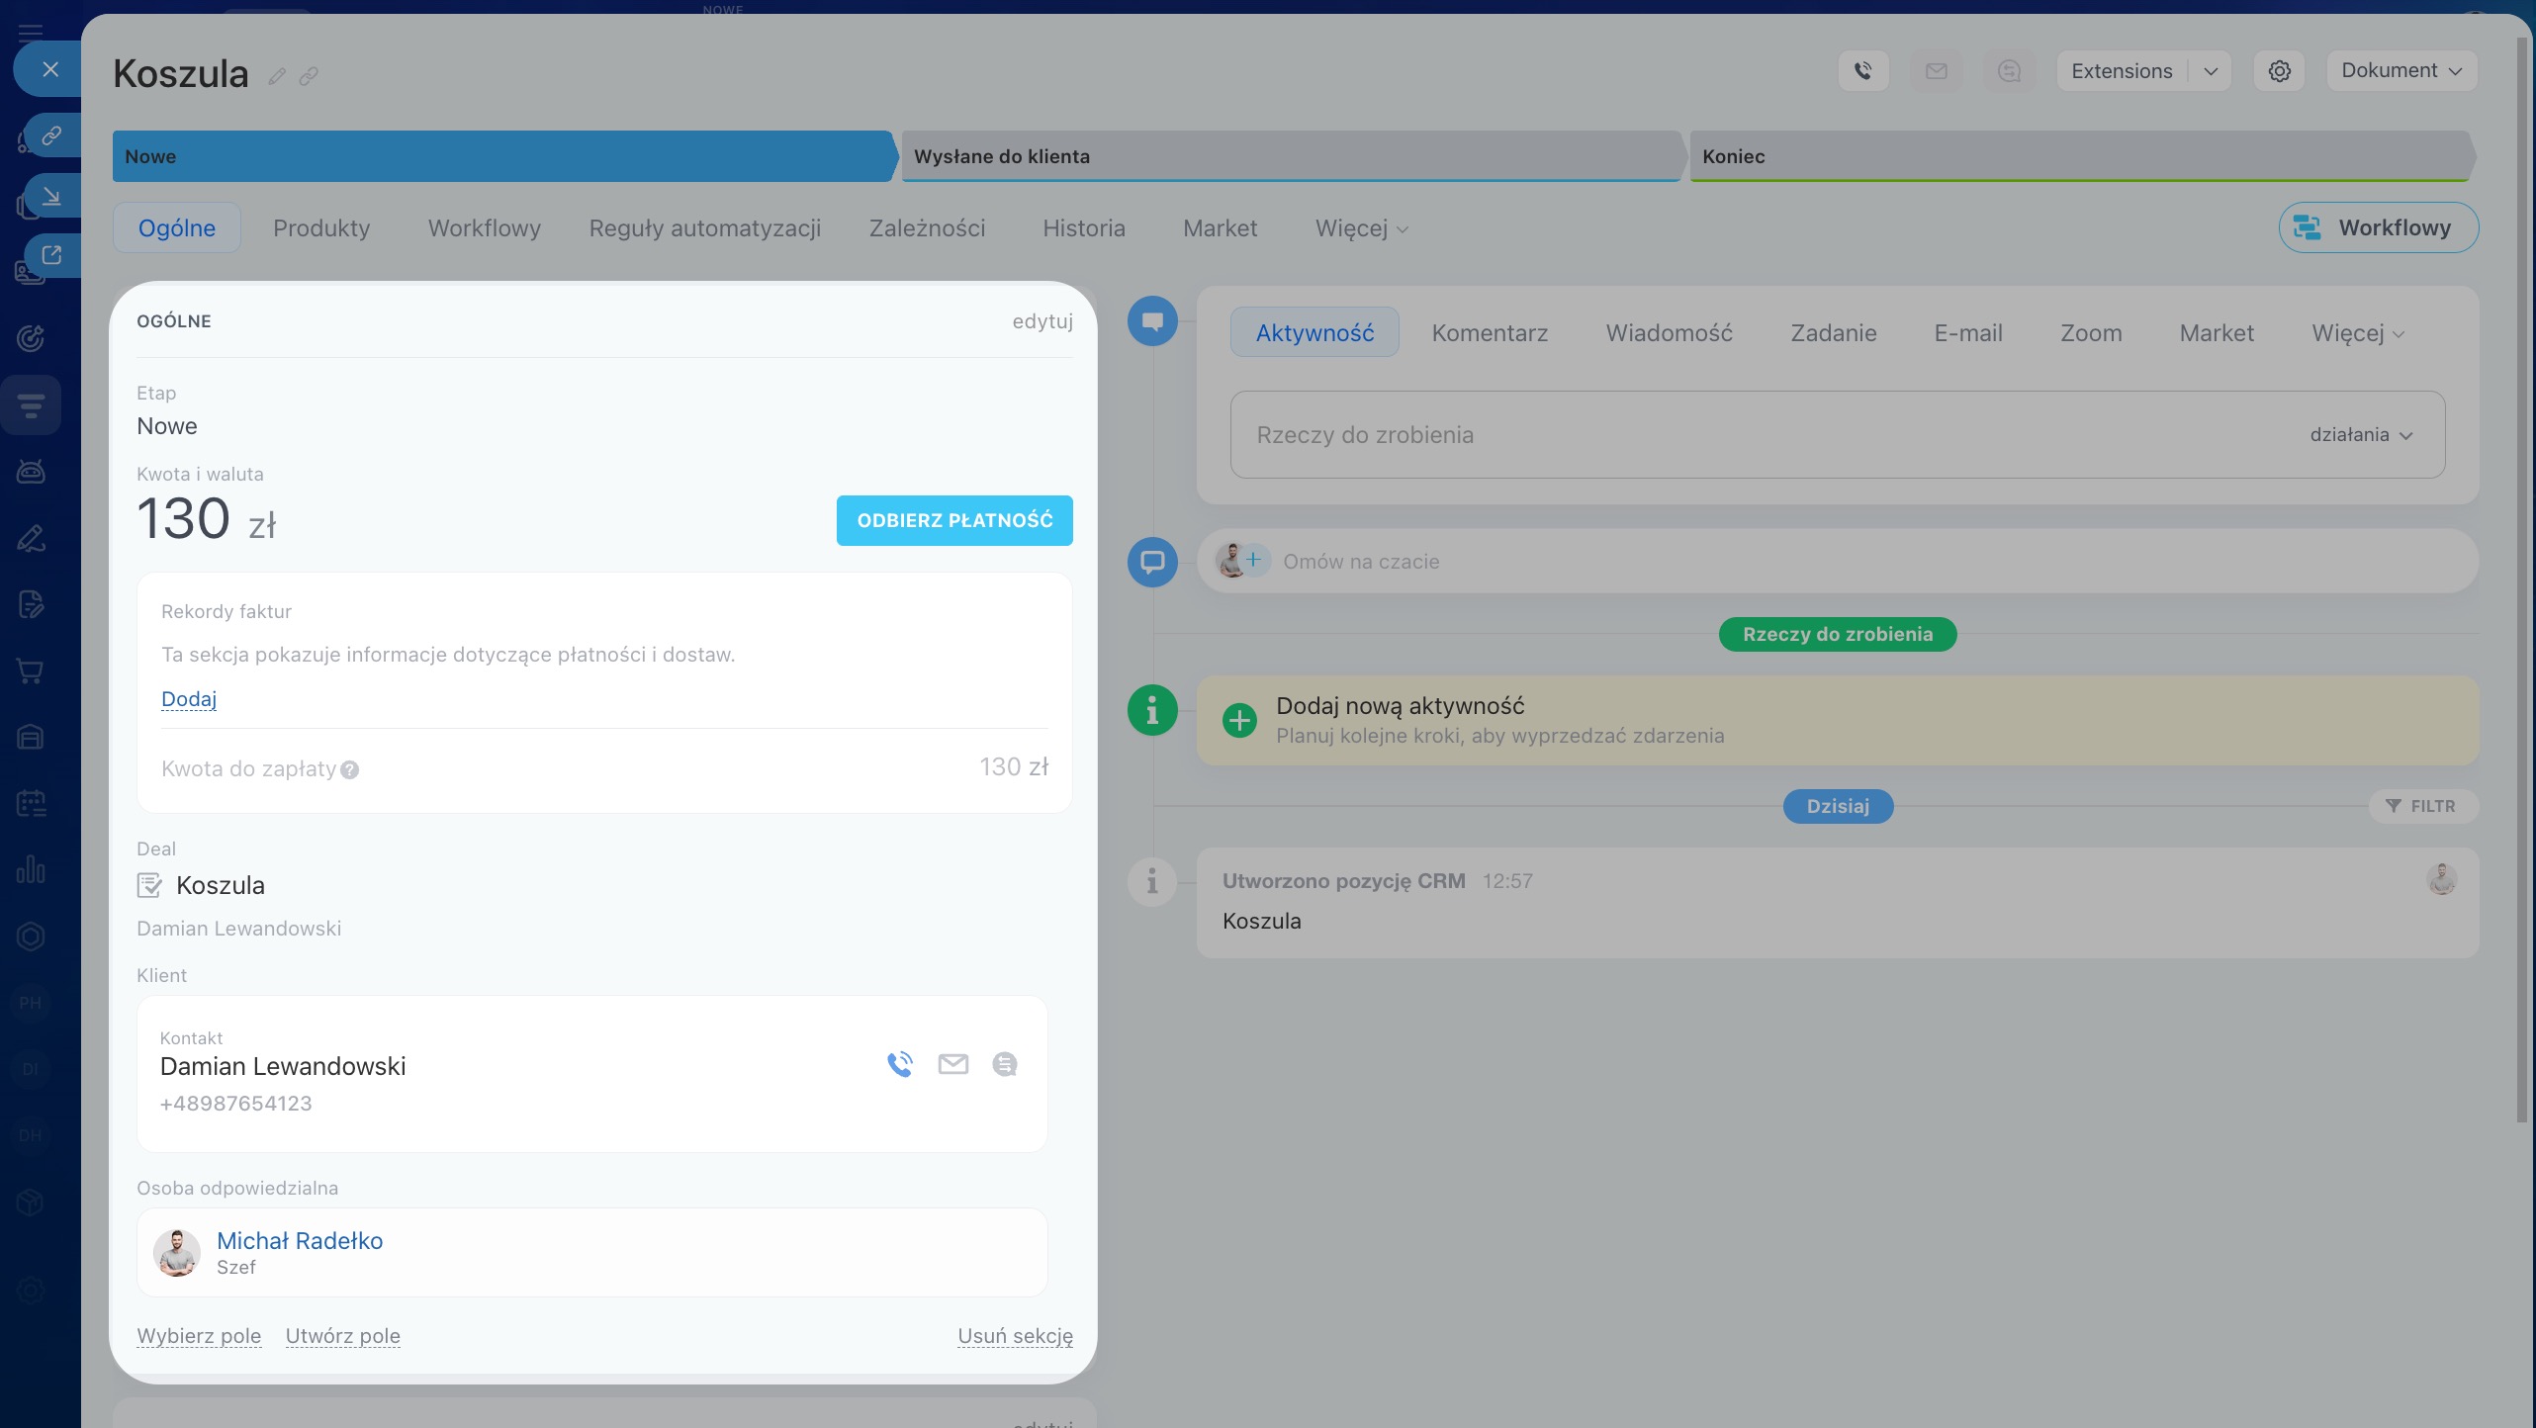Click the phone call icon in header
The image size is (2536, 1428).
click(x=1863, y=71)
